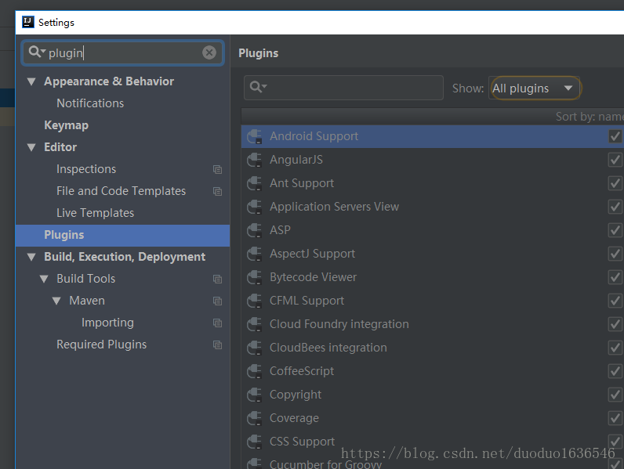Click the copy icon beside Inspections
The image size is (624, 469).
pos(217,169)
